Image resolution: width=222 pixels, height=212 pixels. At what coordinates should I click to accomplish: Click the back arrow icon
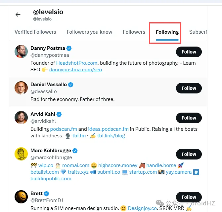18,15
